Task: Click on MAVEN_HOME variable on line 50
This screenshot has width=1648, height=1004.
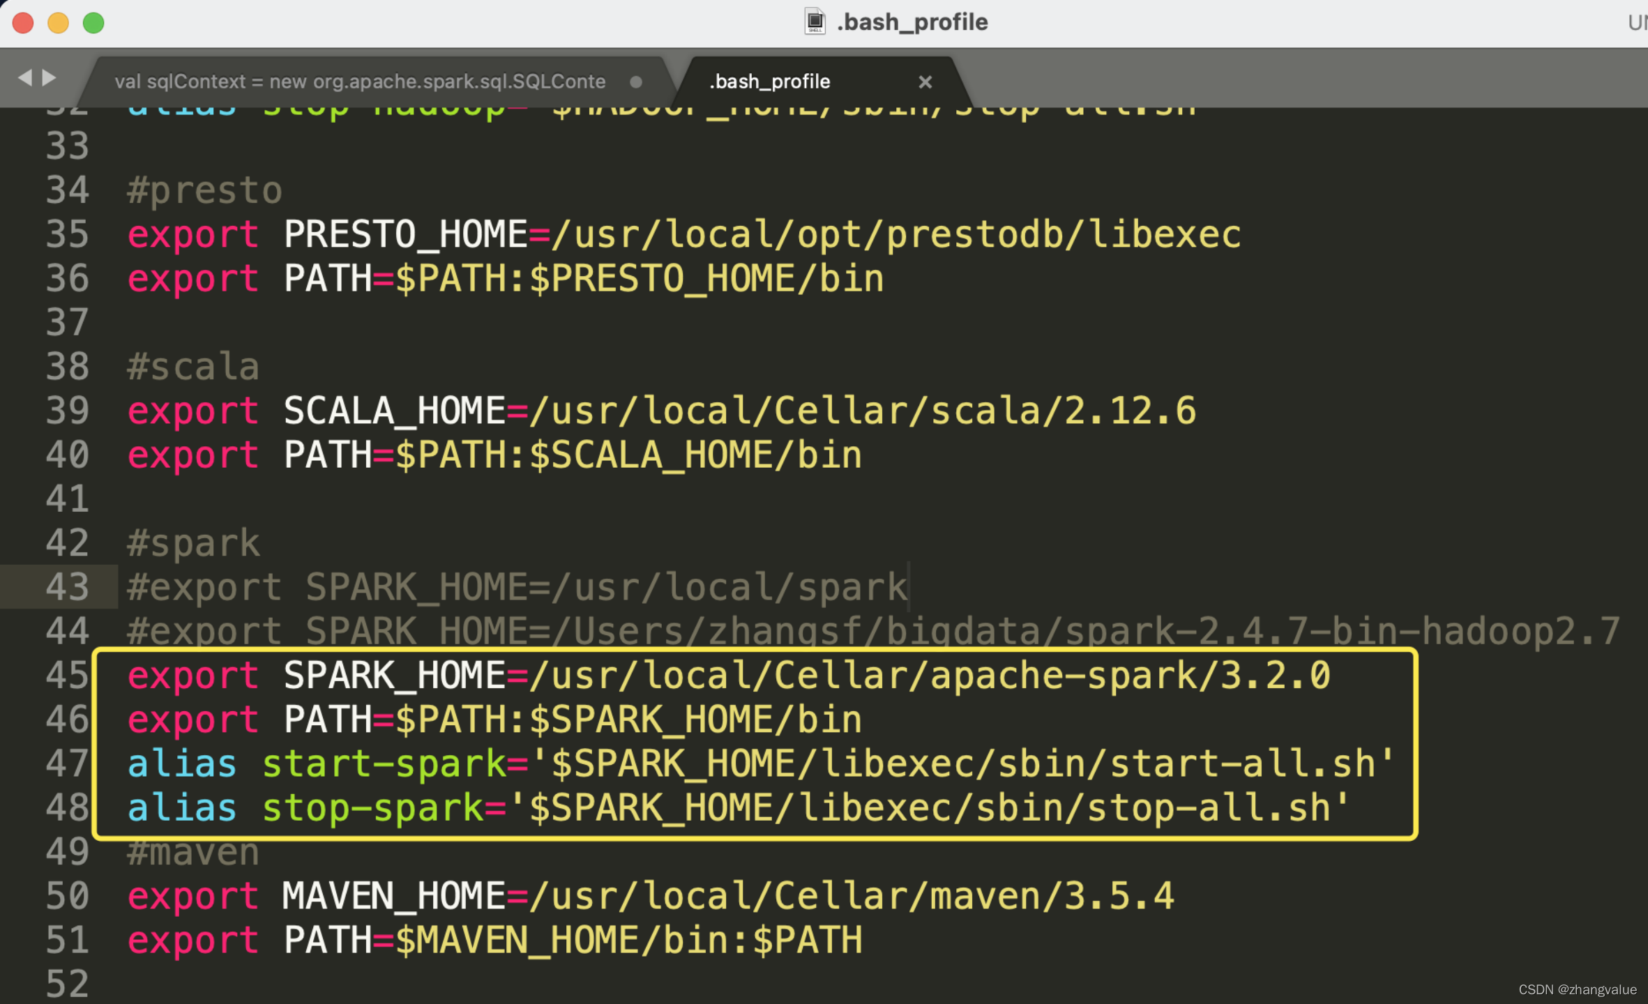Action: coord(393,896)
